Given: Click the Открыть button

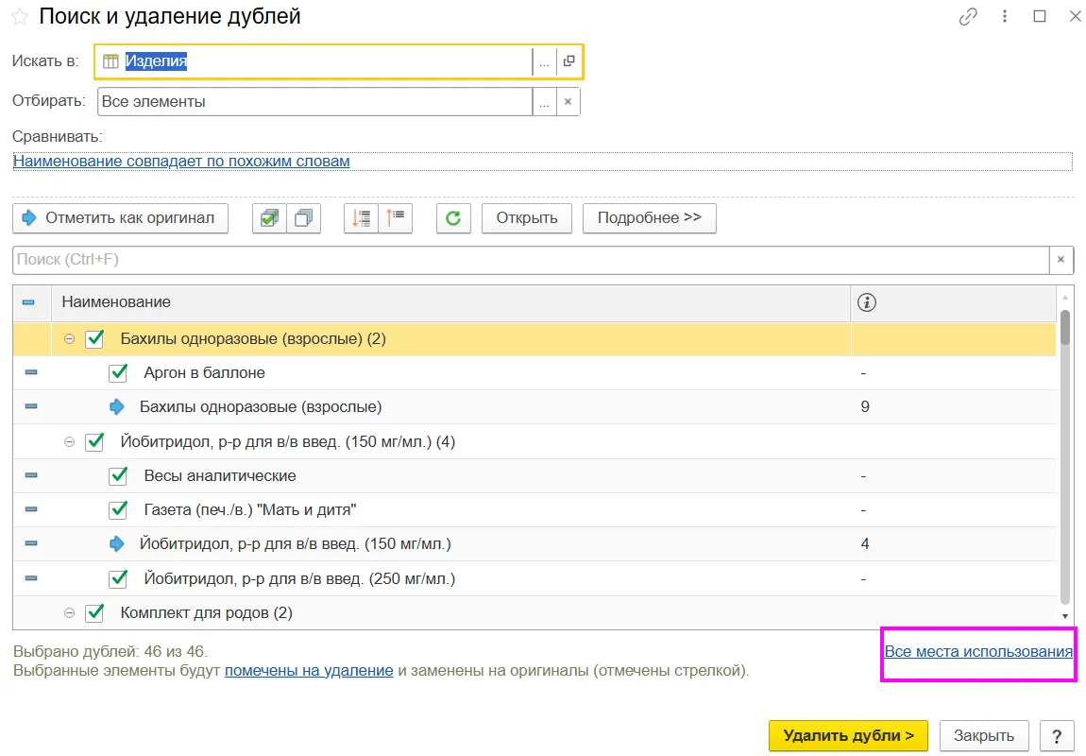Looking at the screenshot, I should point(526,218).
